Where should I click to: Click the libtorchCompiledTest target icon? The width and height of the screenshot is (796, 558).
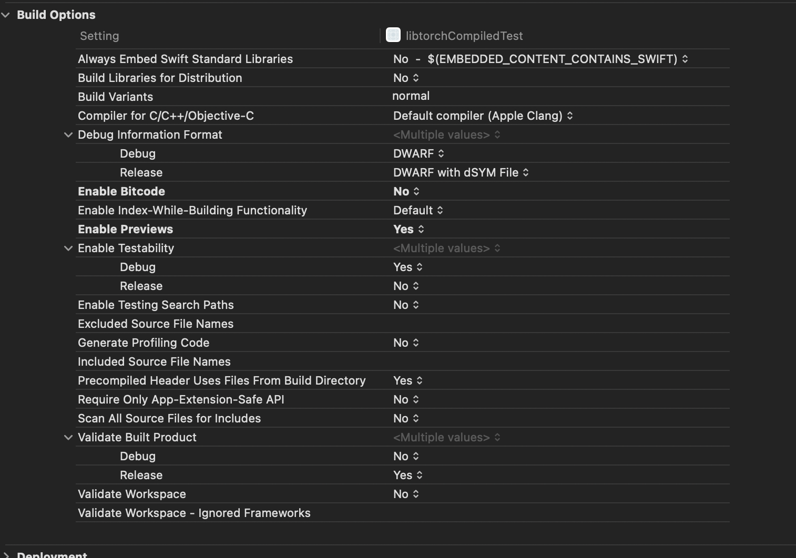tap(393, 35)
